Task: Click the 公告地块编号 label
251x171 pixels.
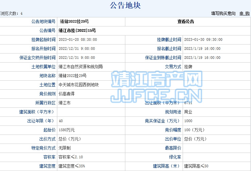Action: pyautogui.click(x=43, y=21)
